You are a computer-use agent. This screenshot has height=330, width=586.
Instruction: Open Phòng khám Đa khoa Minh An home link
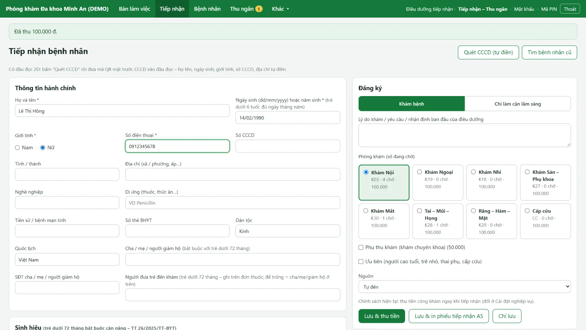(x=57, y=9)
